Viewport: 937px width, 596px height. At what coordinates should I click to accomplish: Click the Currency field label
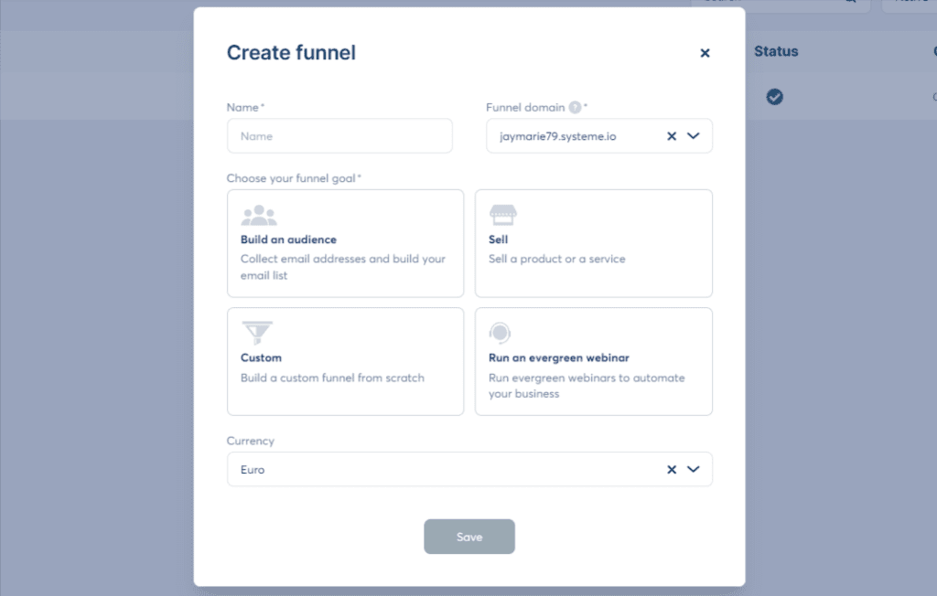click(251, 441)
